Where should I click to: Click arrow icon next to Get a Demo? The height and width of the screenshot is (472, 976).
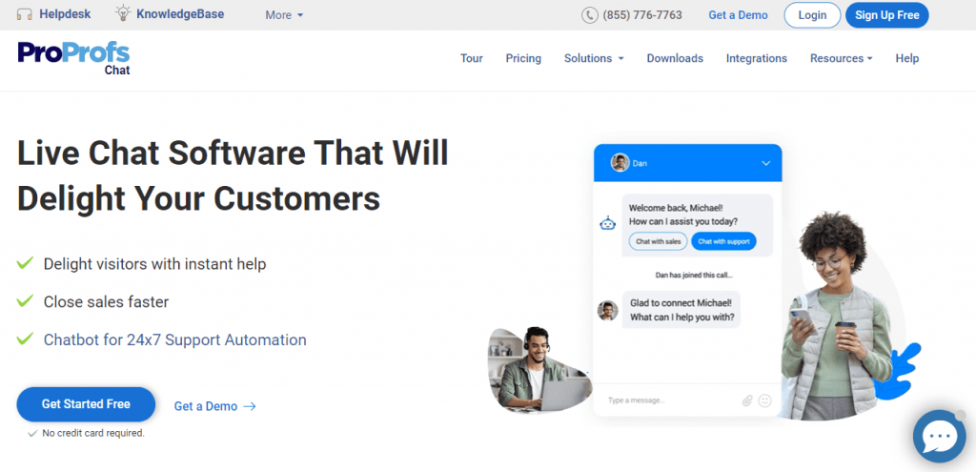250,406
